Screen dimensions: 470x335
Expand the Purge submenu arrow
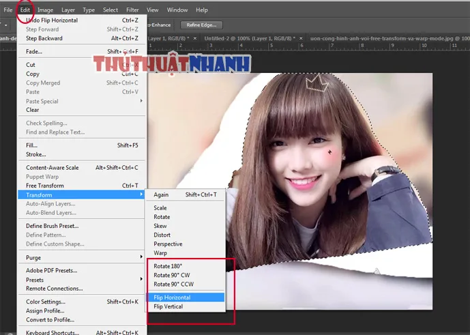click(141, 257)
